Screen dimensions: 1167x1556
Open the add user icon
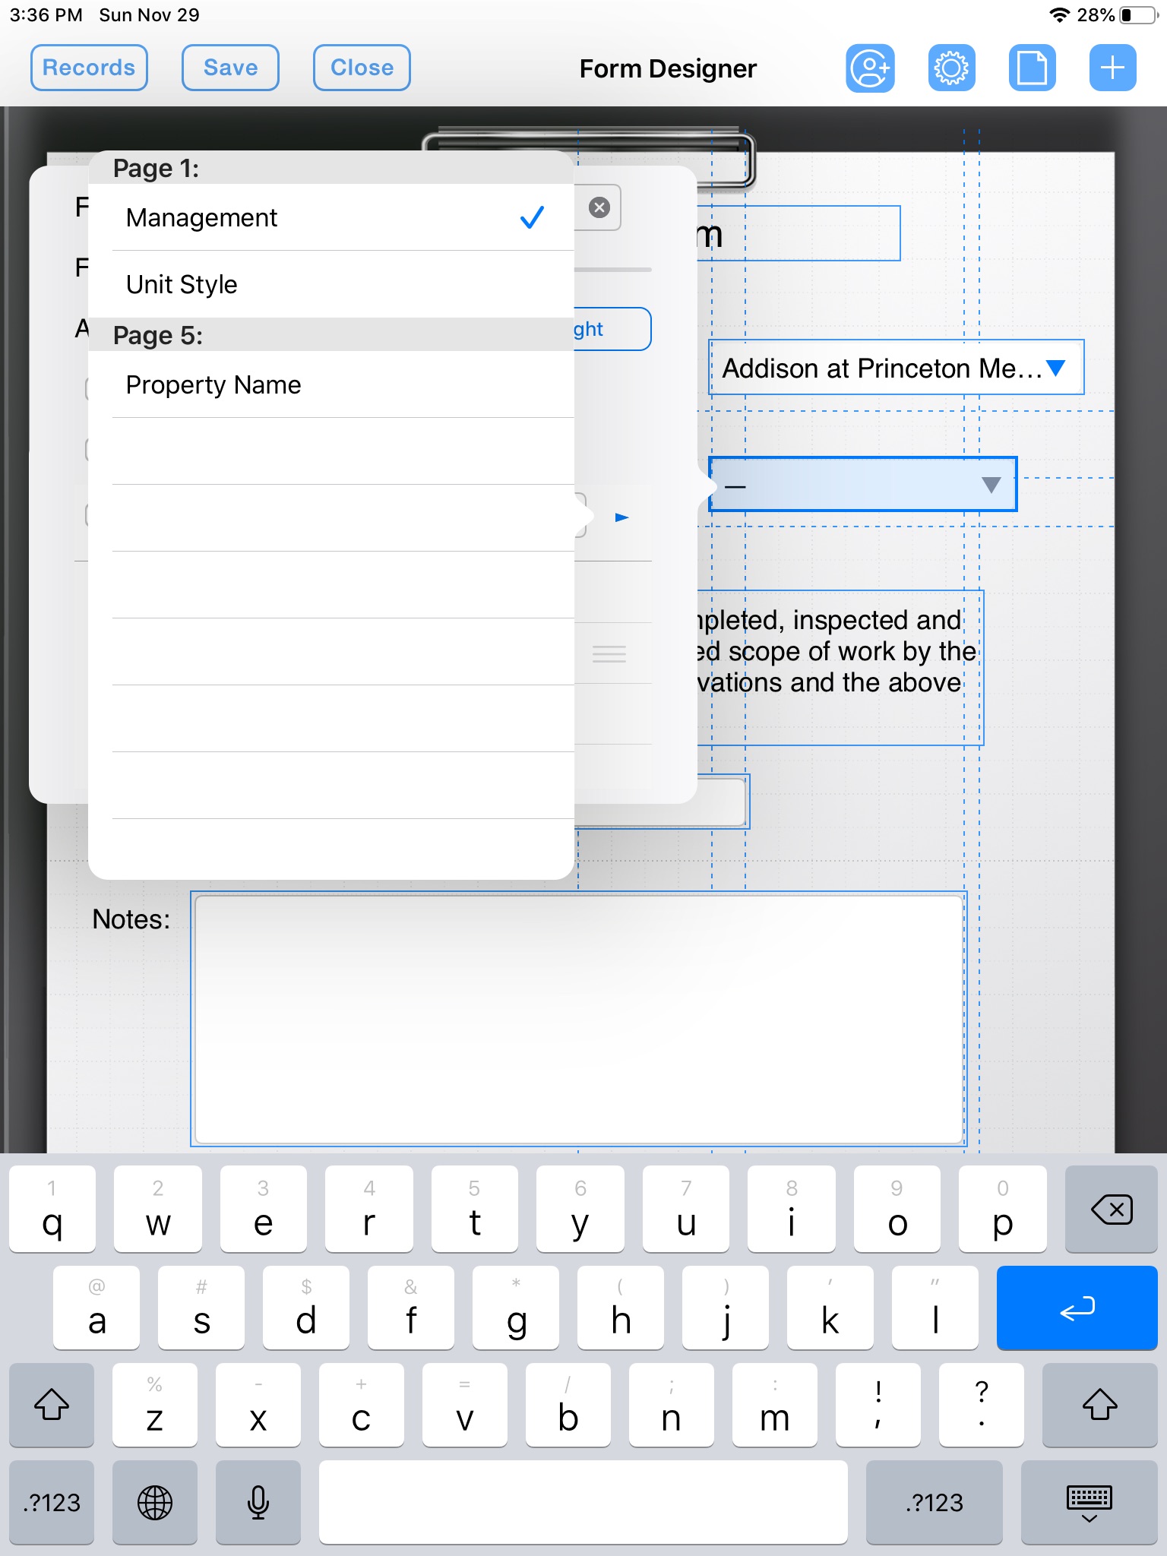click(870, 68)
